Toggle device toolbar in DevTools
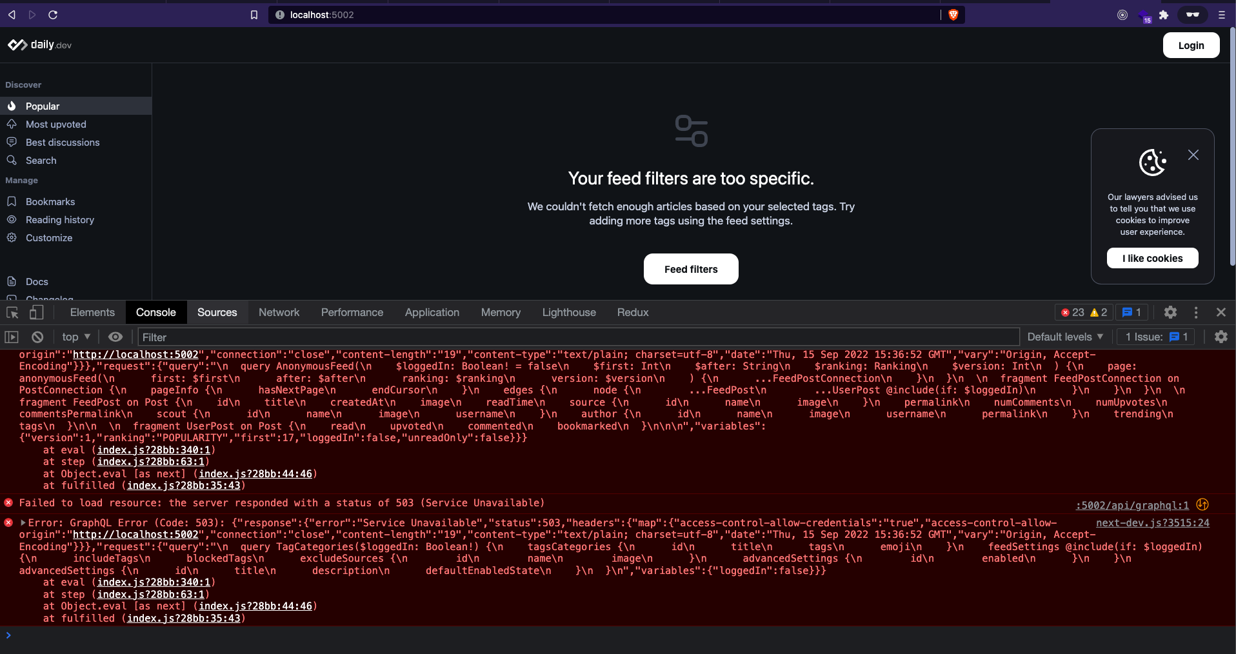Image resolution: width=1236 pixels, height=654 pixels. coord(37,312)
